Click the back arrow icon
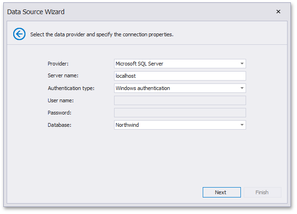The height and width of the screenshot is (214, 297). (19, 34)
